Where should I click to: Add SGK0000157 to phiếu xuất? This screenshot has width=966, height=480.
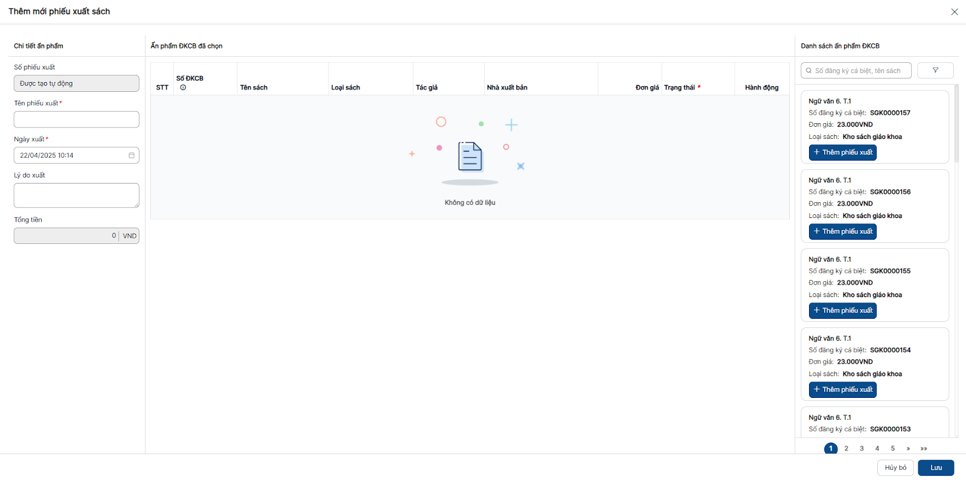pyautogui.click(x=842, y=152)
